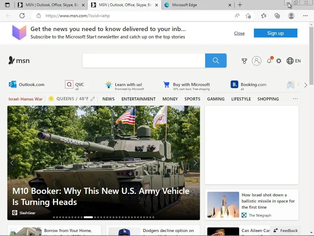Show more shortcuts with right chevron
Viewport: 314px width, 236px height.
(306, 85)
